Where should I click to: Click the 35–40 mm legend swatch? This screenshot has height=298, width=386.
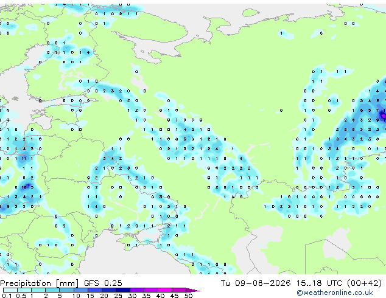click(x=151, y=290)
